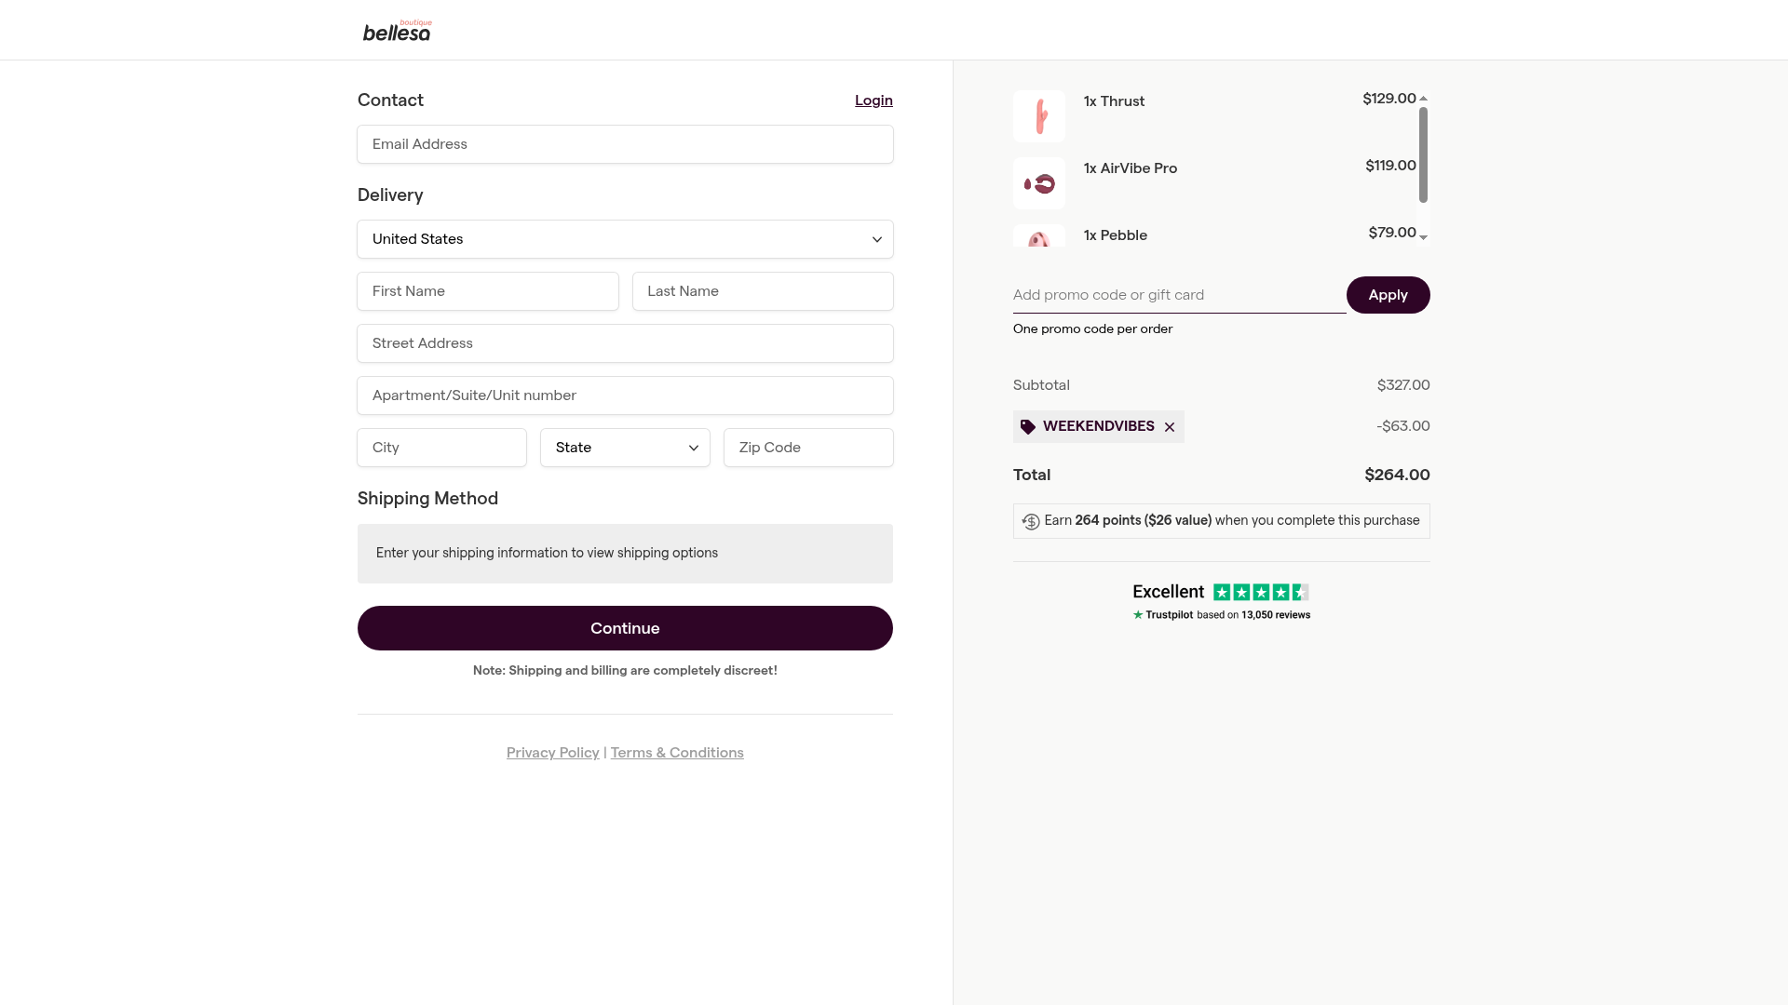Open the Thrust product thumbnail
Image resolution: width=1788 pixels, height=1005 pixels.
[1039, 116]
